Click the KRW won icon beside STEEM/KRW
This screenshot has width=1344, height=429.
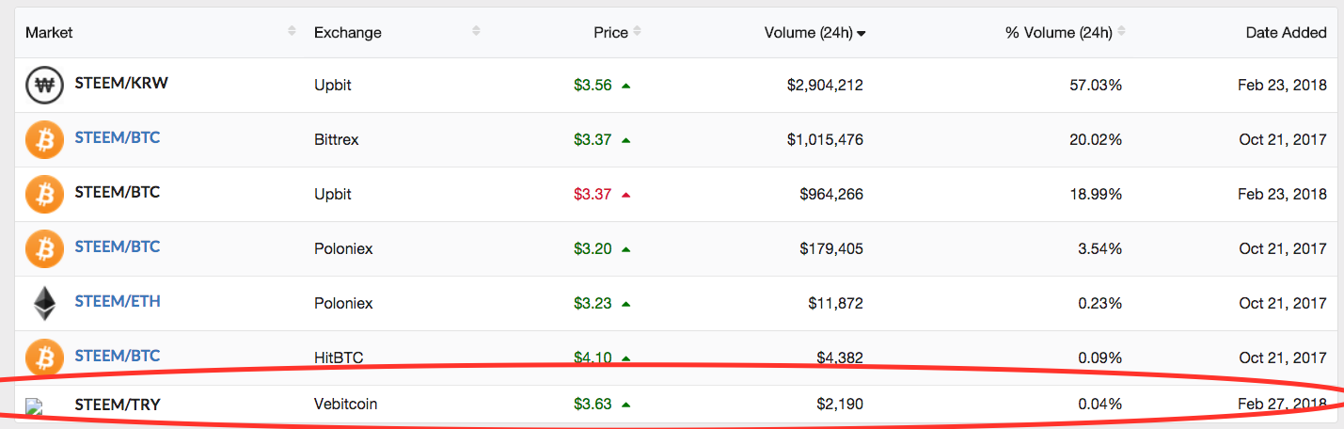[43, 86]
